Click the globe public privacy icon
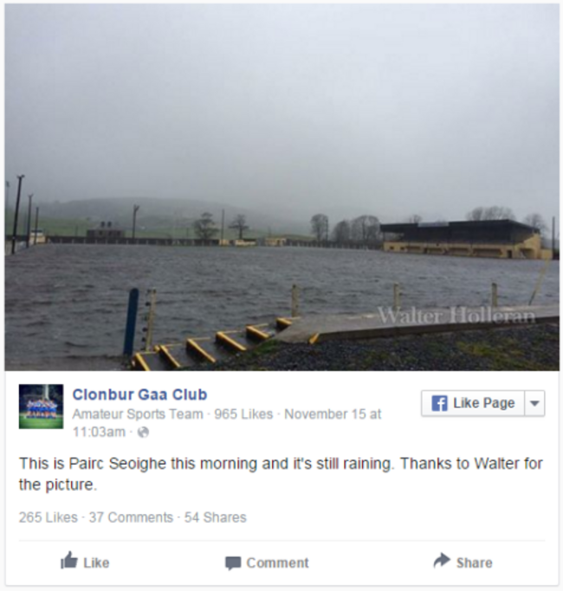The width and height of the screenshot is (563, 591). tap(143, 432)
